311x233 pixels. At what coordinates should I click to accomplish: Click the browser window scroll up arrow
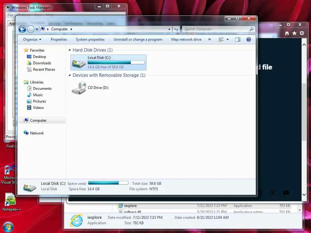[304, 45]
